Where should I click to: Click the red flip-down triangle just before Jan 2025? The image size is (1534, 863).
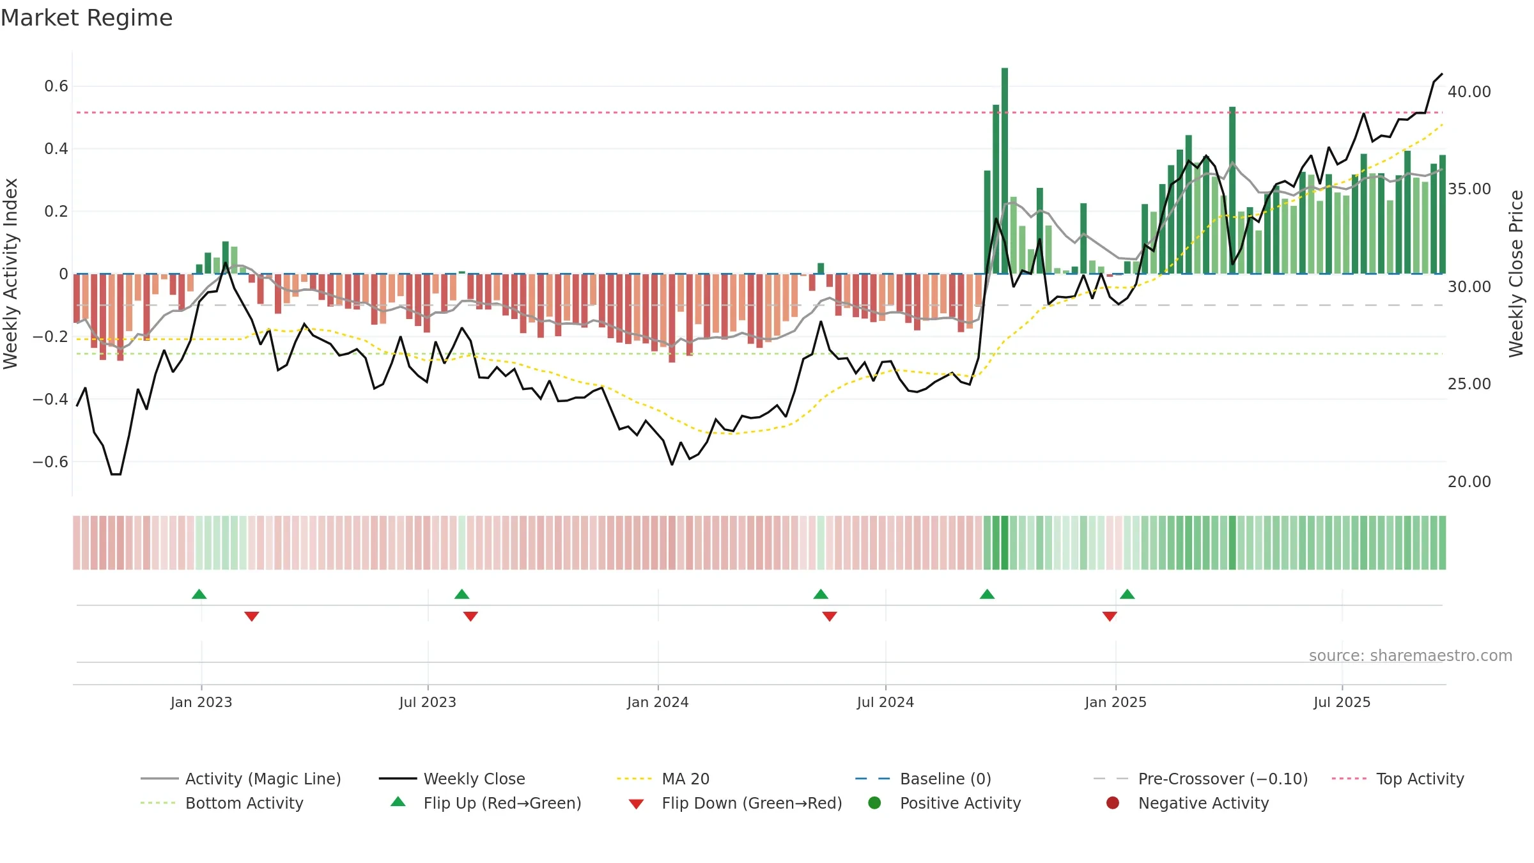pos(1110,616)
